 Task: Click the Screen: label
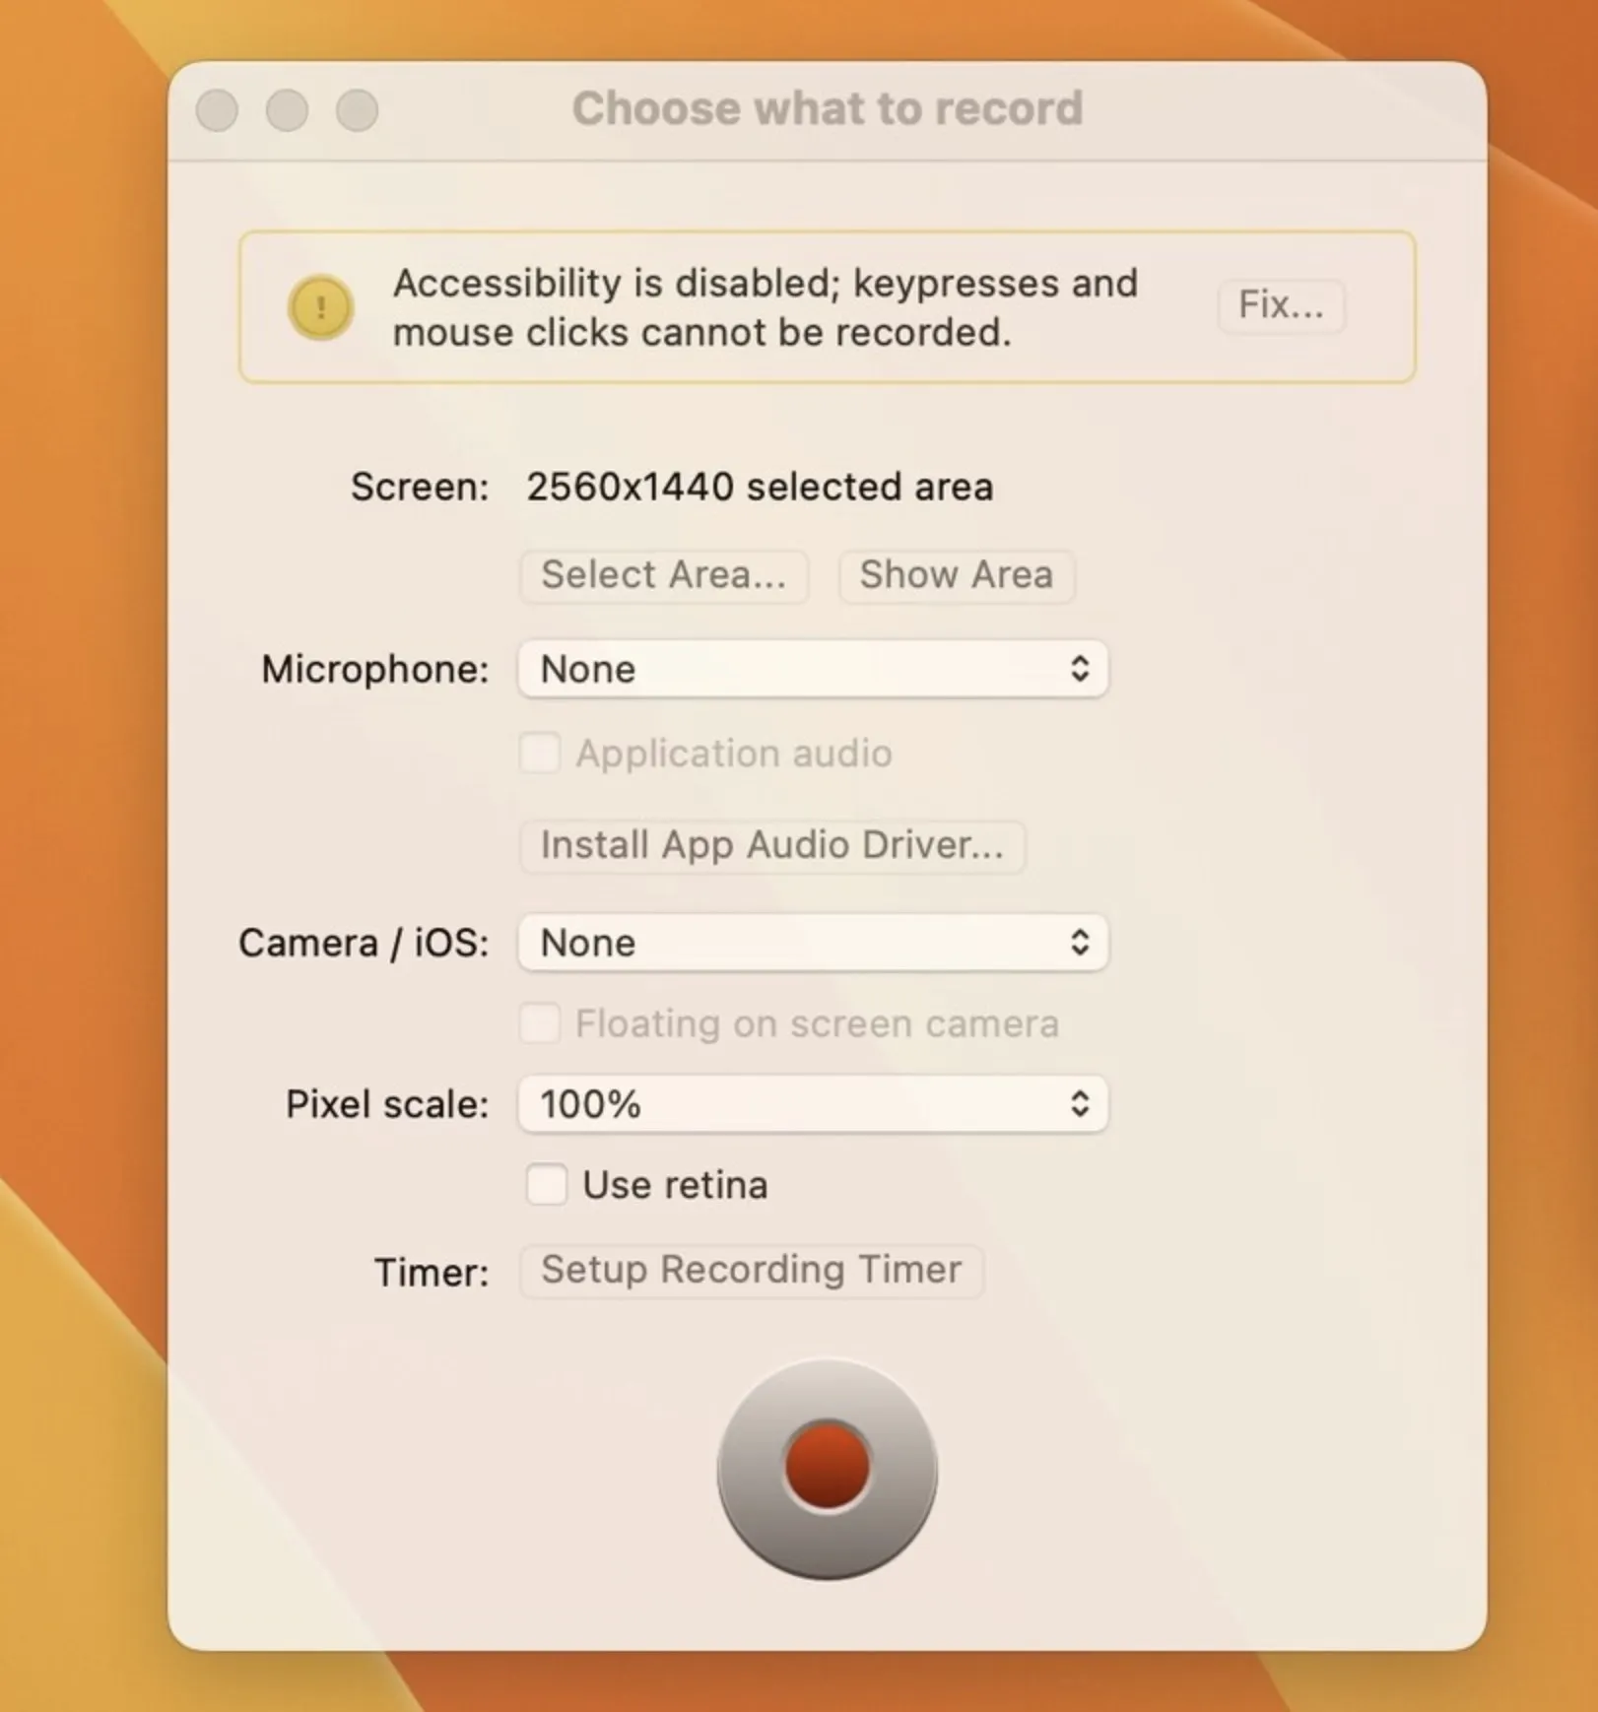click(x=420, y=487)
